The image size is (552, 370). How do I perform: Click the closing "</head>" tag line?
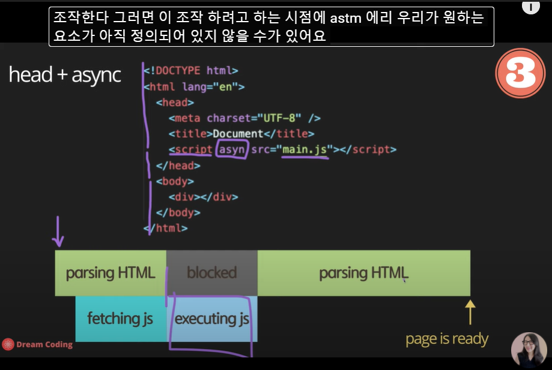pos(178,165)
